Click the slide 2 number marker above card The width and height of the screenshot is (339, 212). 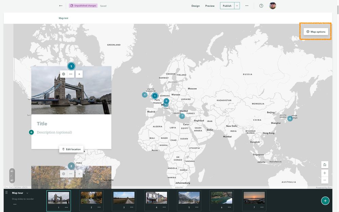[71, 166]
